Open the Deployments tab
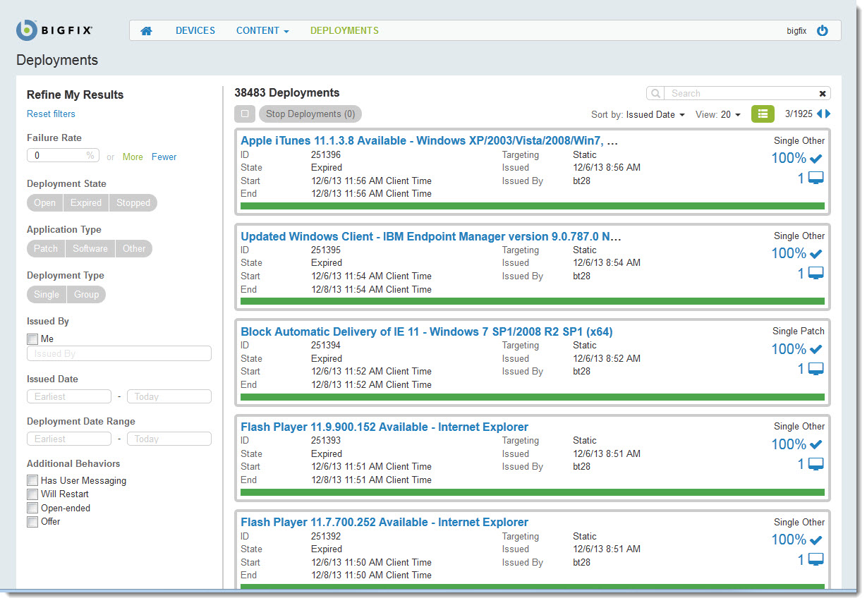The width and height of the screenshot is (867, 603). pos(344,31)
